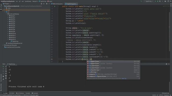Expand the lekcja10 folder
The width and height of the screenshot is (172, 96).
[8, 34]
